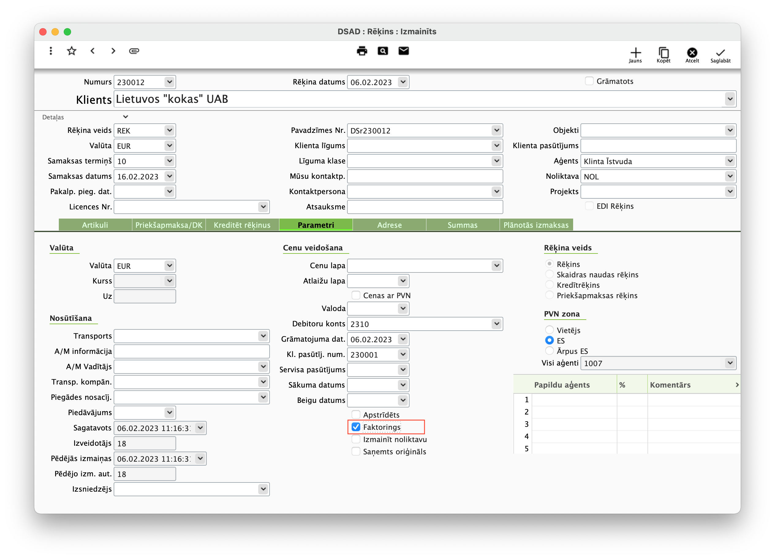Open the Summas tab

pyautogui.click(x=462, y=225)
